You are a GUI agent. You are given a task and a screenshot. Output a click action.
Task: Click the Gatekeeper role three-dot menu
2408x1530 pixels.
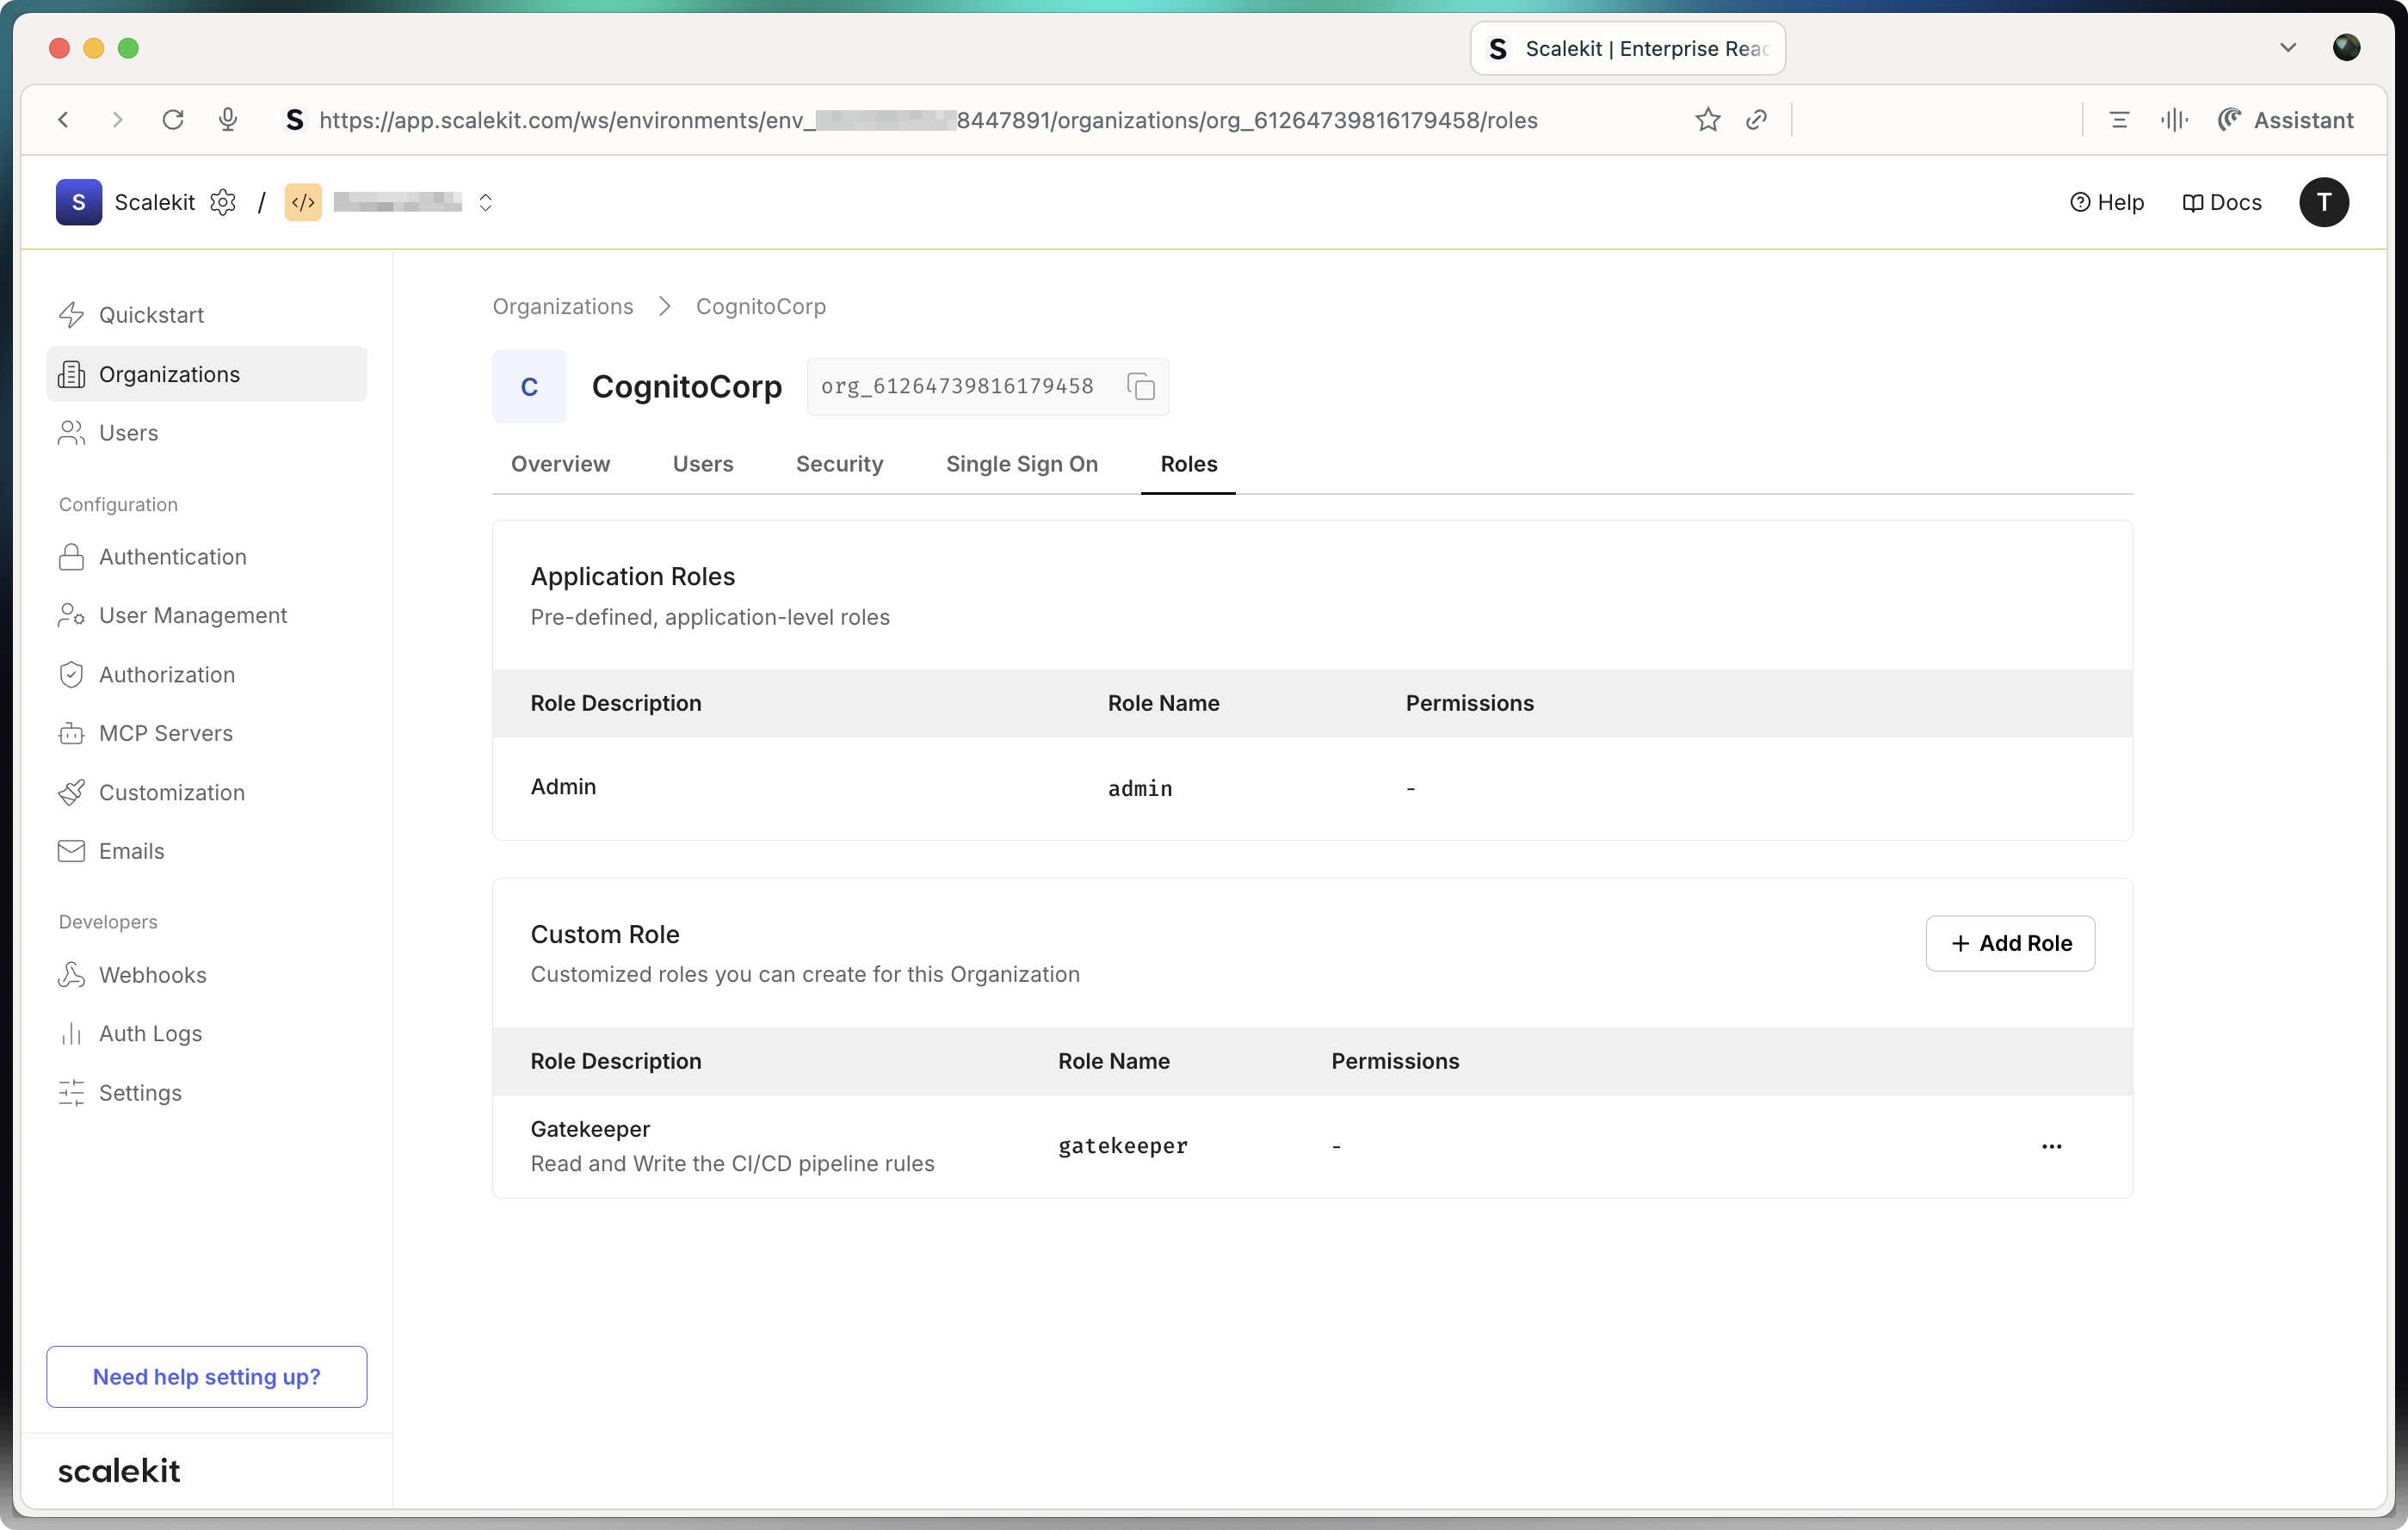pos(2051,1146)
